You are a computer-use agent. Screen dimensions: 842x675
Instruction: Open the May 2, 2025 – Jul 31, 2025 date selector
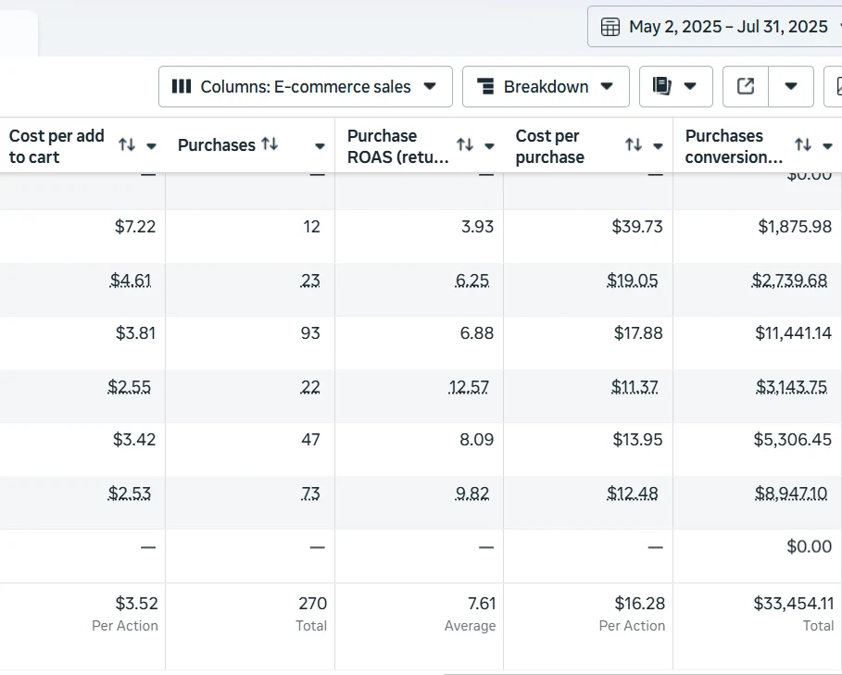(x=715, y=27)
